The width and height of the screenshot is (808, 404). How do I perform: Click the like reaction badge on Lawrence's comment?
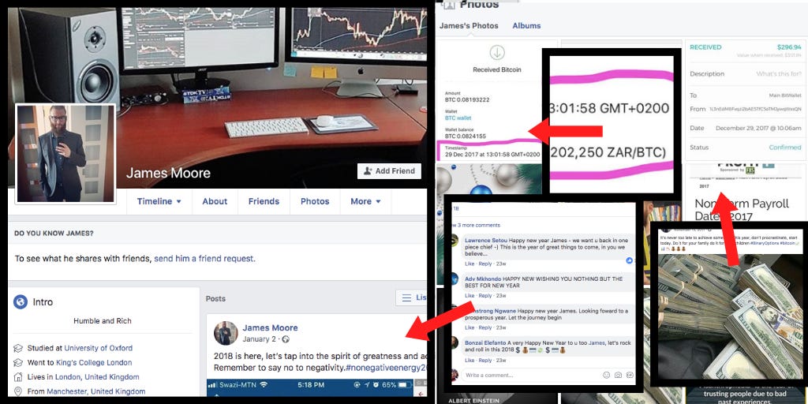(x=630, y=260)
